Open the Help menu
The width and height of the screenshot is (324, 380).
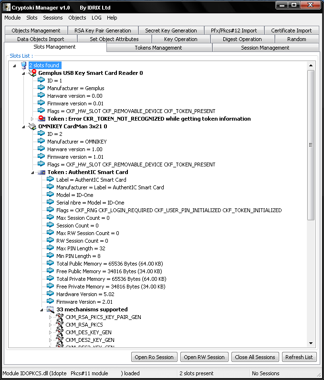112,18
